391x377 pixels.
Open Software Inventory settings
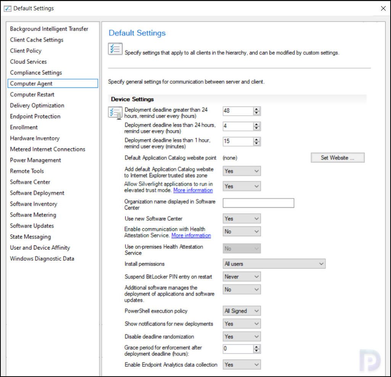[34, 204]
